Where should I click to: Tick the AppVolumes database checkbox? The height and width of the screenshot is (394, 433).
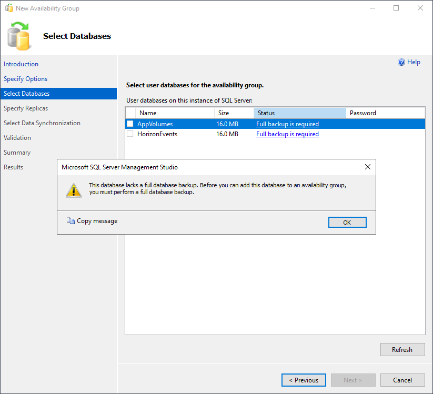[130, 124]
